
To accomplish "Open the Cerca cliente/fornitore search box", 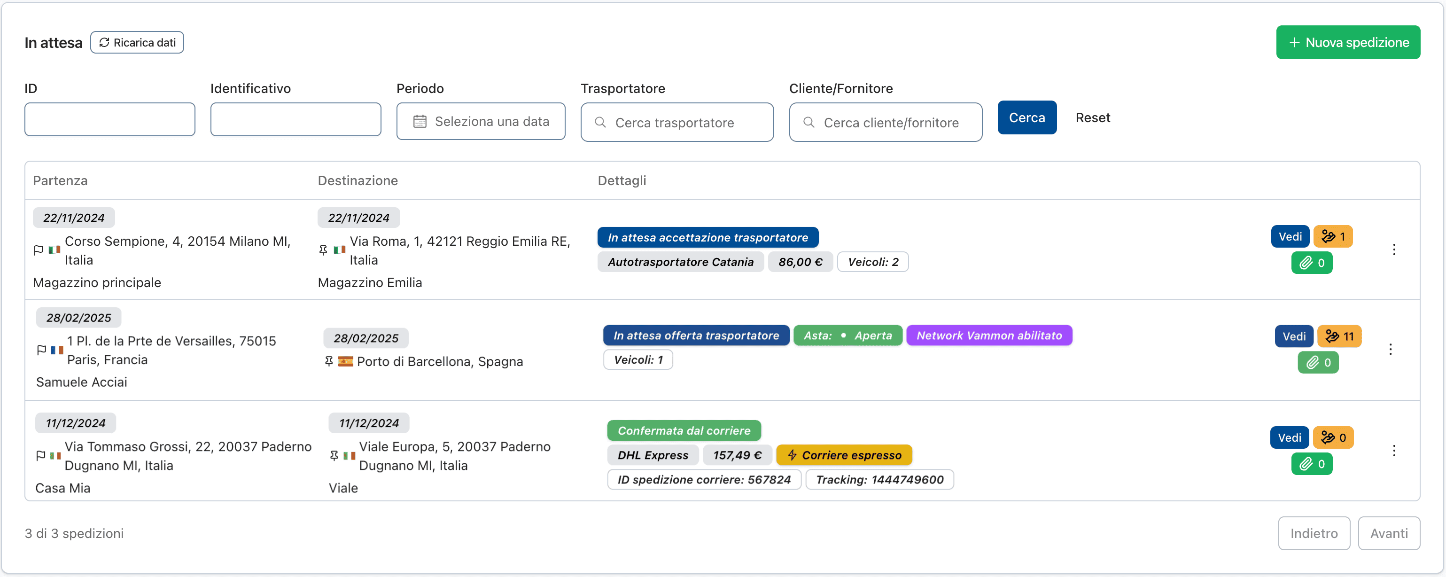I will [x=885, y=122].
